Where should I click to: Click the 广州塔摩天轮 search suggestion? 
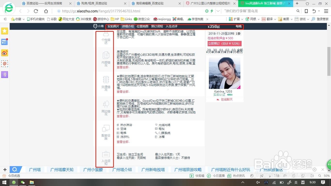point(62,169)
